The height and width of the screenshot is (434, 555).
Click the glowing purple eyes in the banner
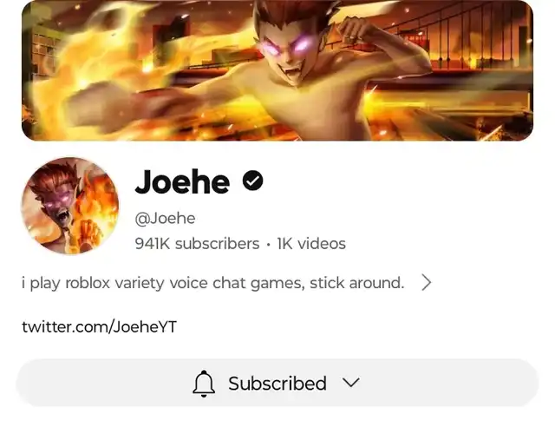click(287, 48)
